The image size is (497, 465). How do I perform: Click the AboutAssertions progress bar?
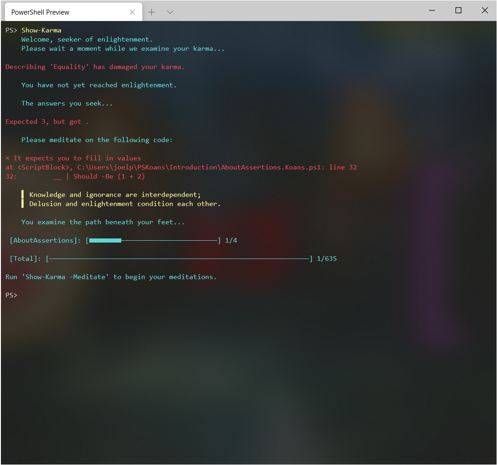pos(153,241)
